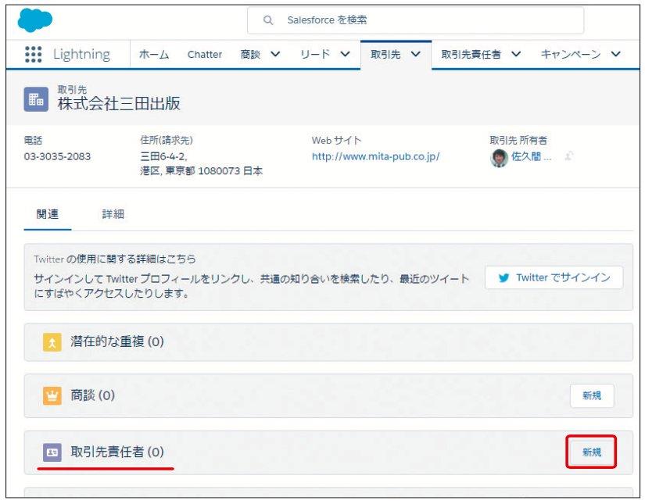Open the 取引先 navigation tab

coord(385,54)
